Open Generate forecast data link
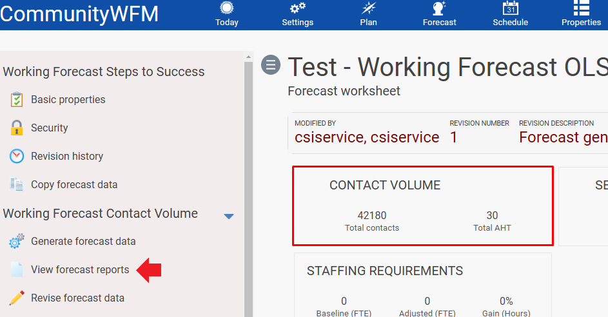Image resolution: width=608 pixels, height=317 pixels. (x=83, y=241)
